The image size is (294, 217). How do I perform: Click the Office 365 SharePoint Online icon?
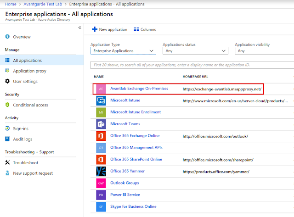pos(101,160)
